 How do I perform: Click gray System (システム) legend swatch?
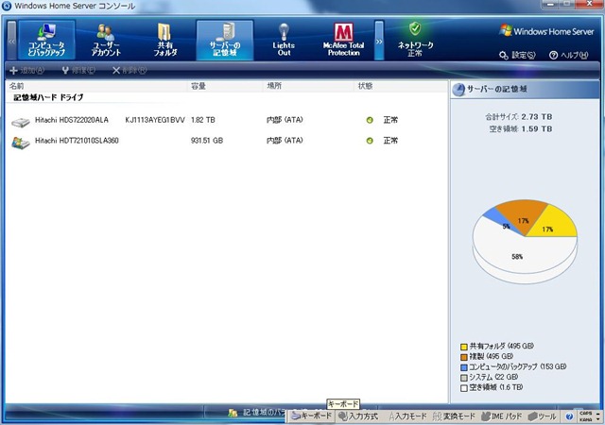pos(464,378)
